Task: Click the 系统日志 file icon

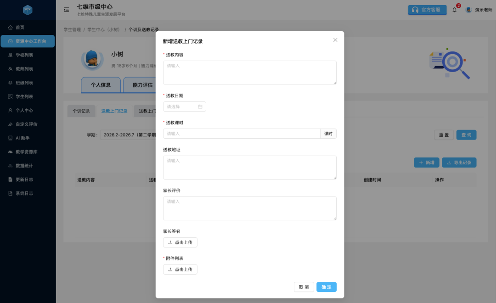Action: 11,193
